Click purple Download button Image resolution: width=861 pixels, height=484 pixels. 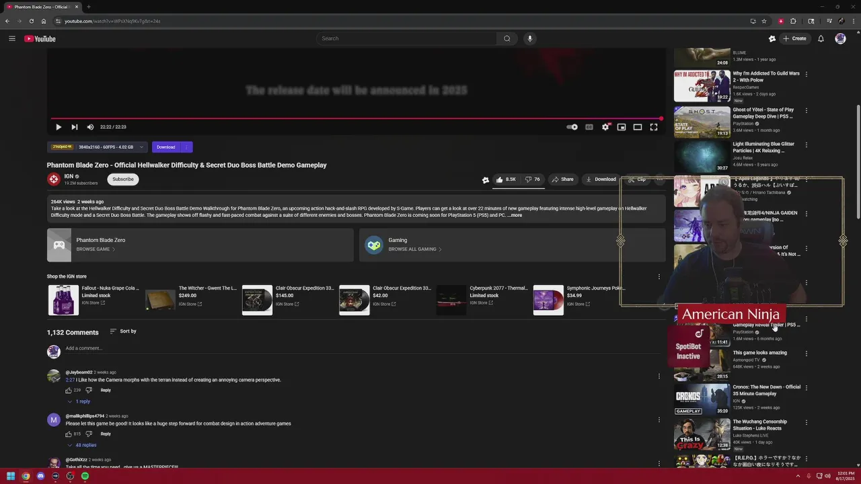click(165, 147)
